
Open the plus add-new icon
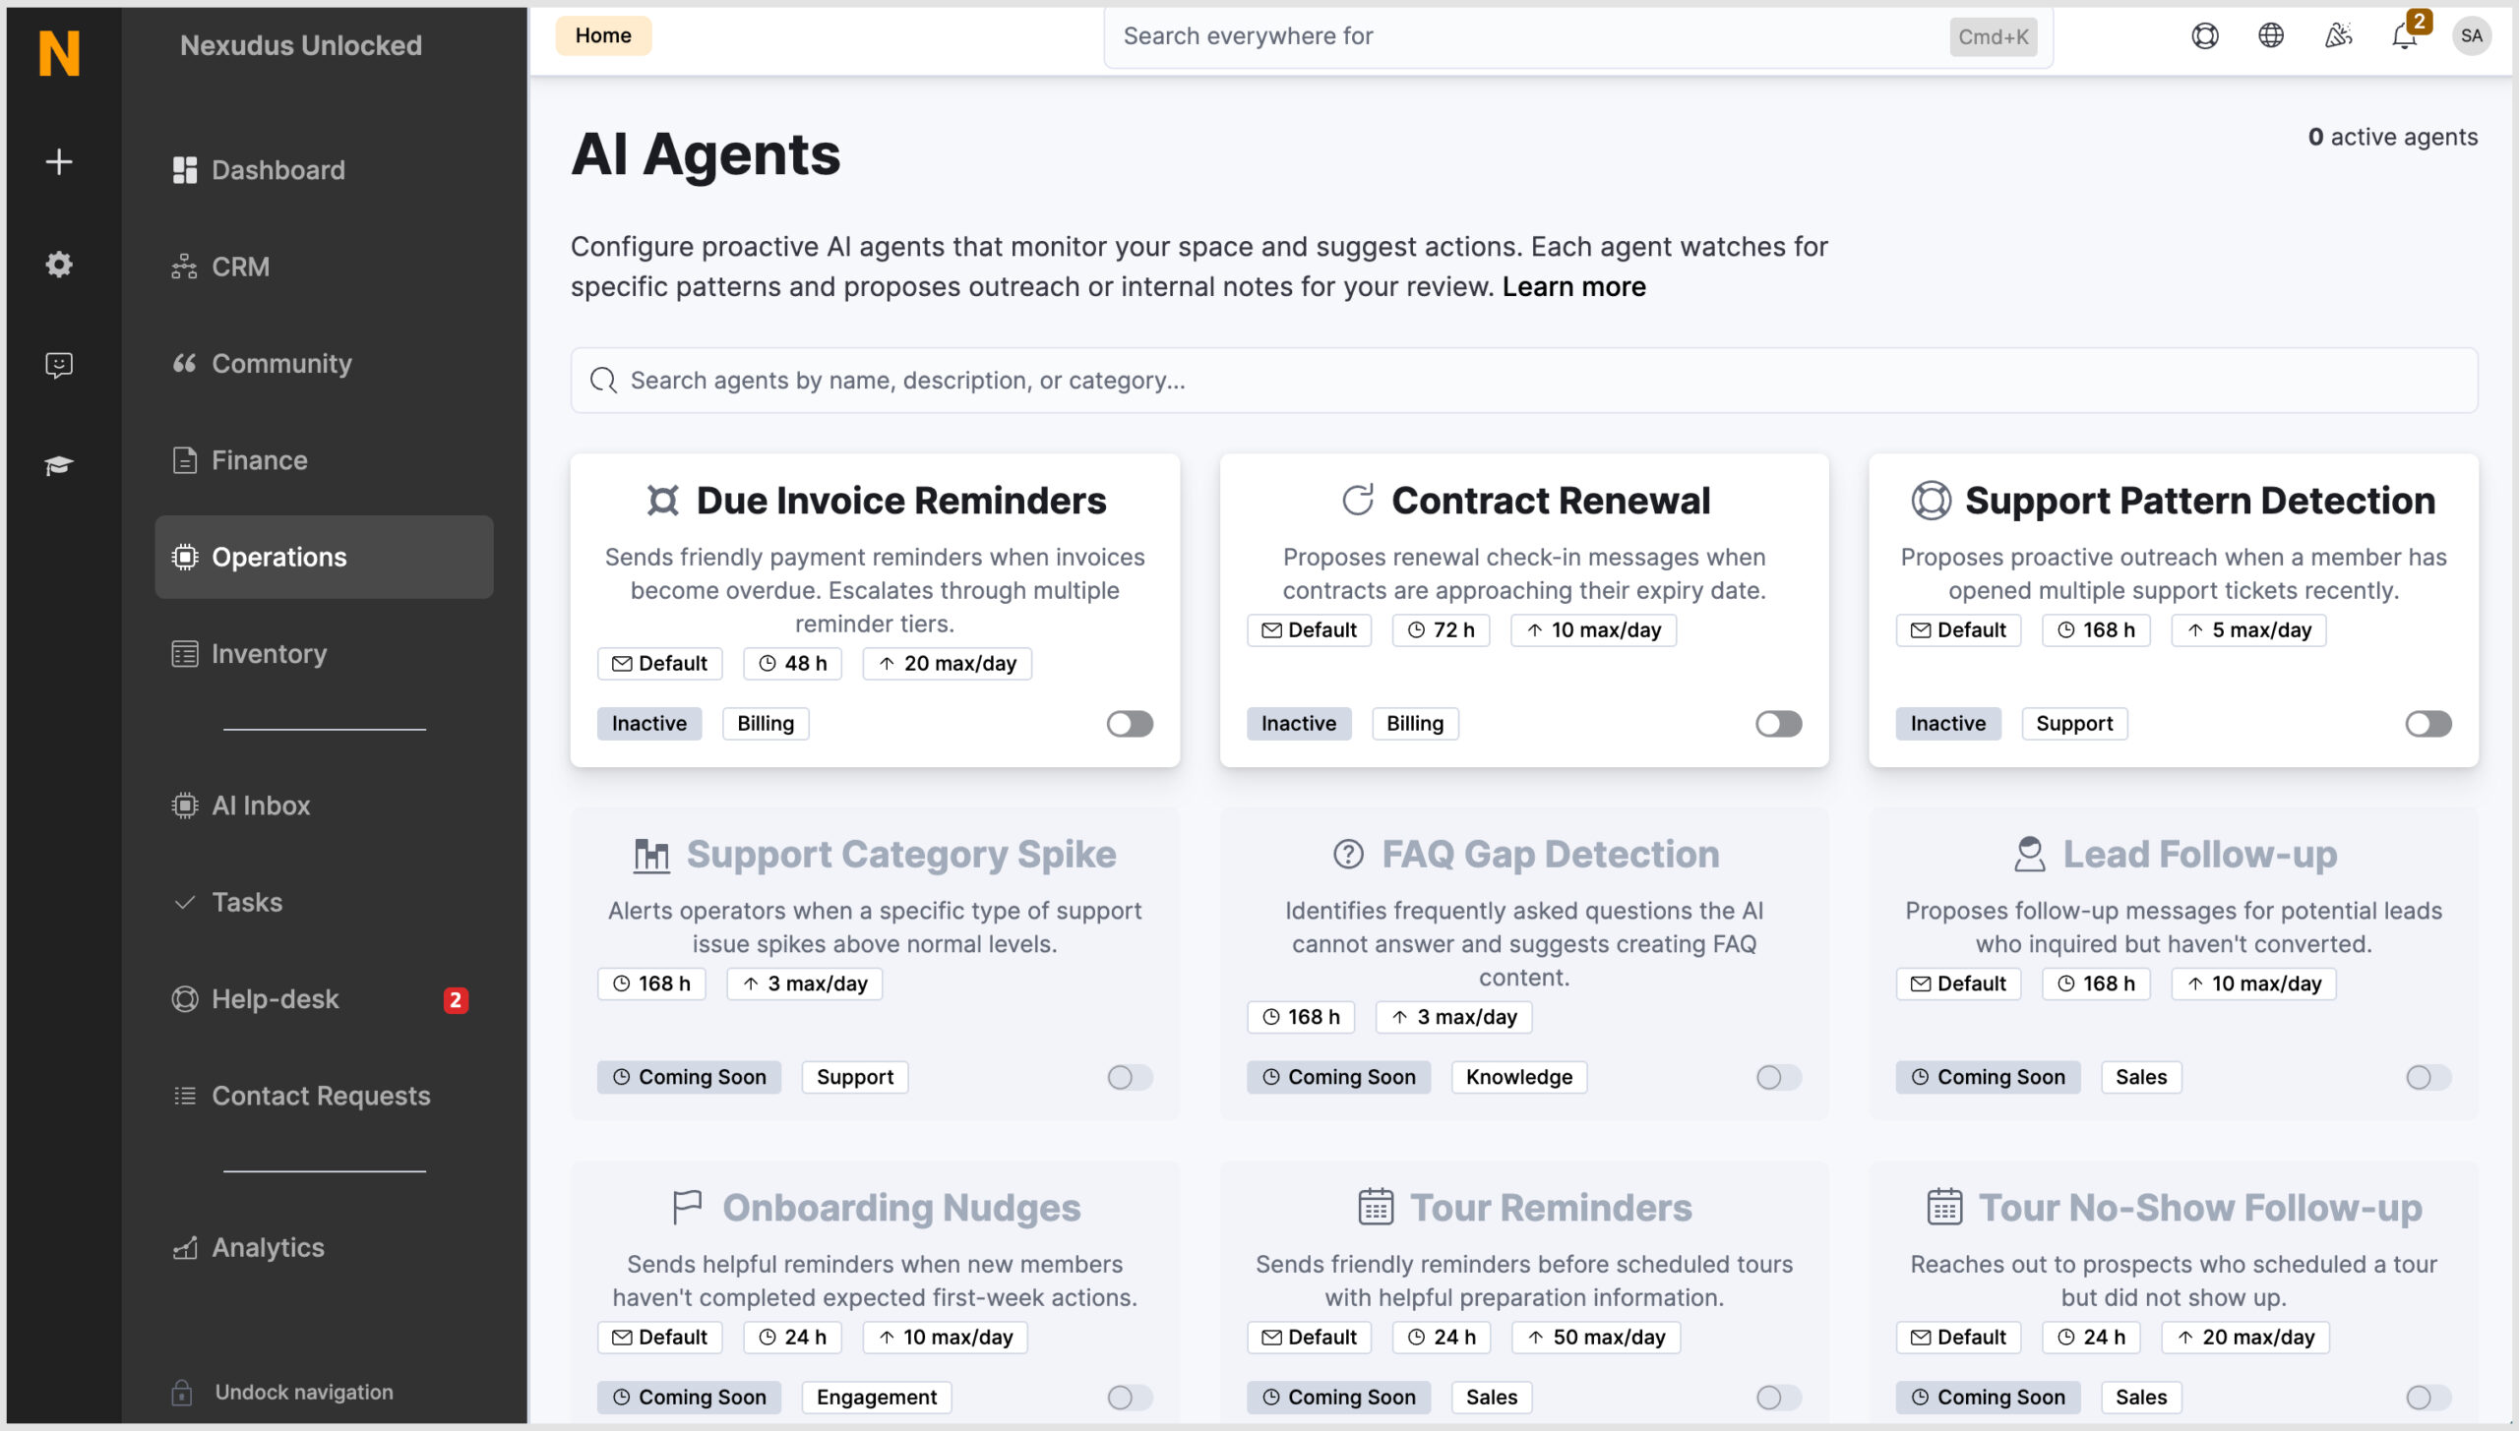coord(59,161)
